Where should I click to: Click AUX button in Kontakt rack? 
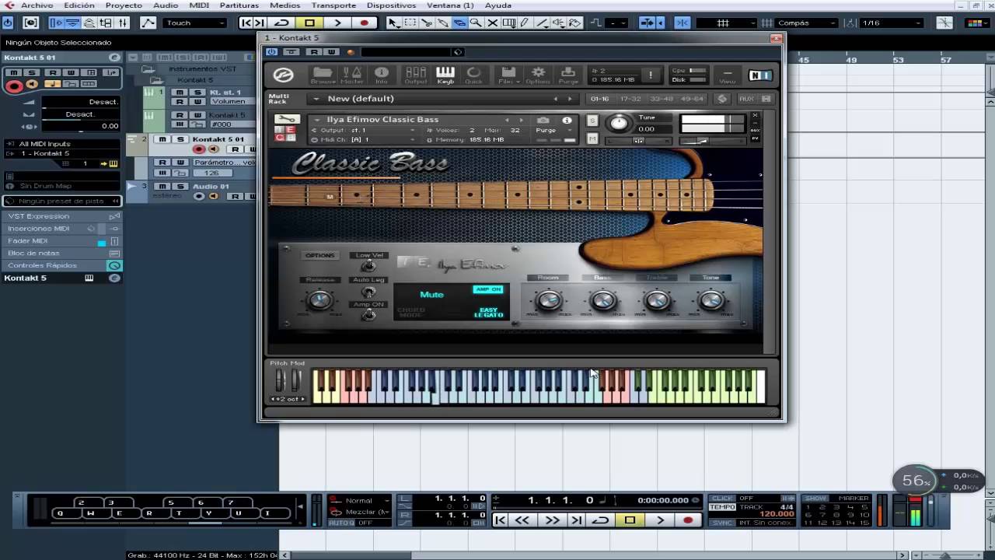tap(746, 99)
